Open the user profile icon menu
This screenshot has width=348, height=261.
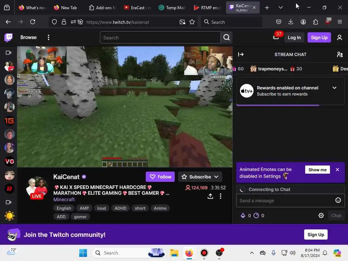point(340,37)
